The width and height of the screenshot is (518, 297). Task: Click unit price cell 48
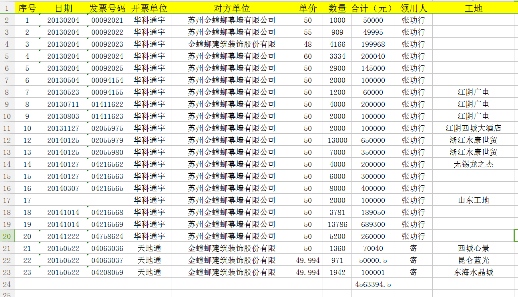pos(307,44)
